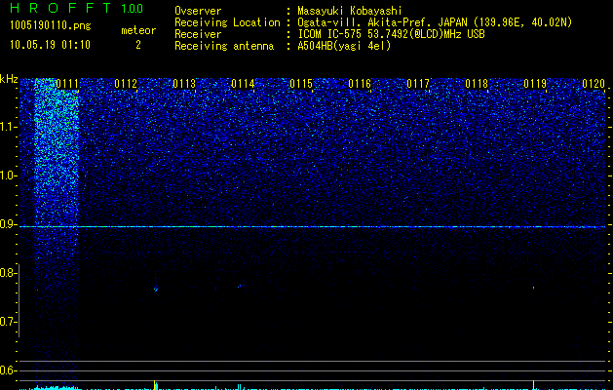This screenshot has height=390, width=613.
Task: Click the meteor count value 2
Action: click(x=138, y=45)
